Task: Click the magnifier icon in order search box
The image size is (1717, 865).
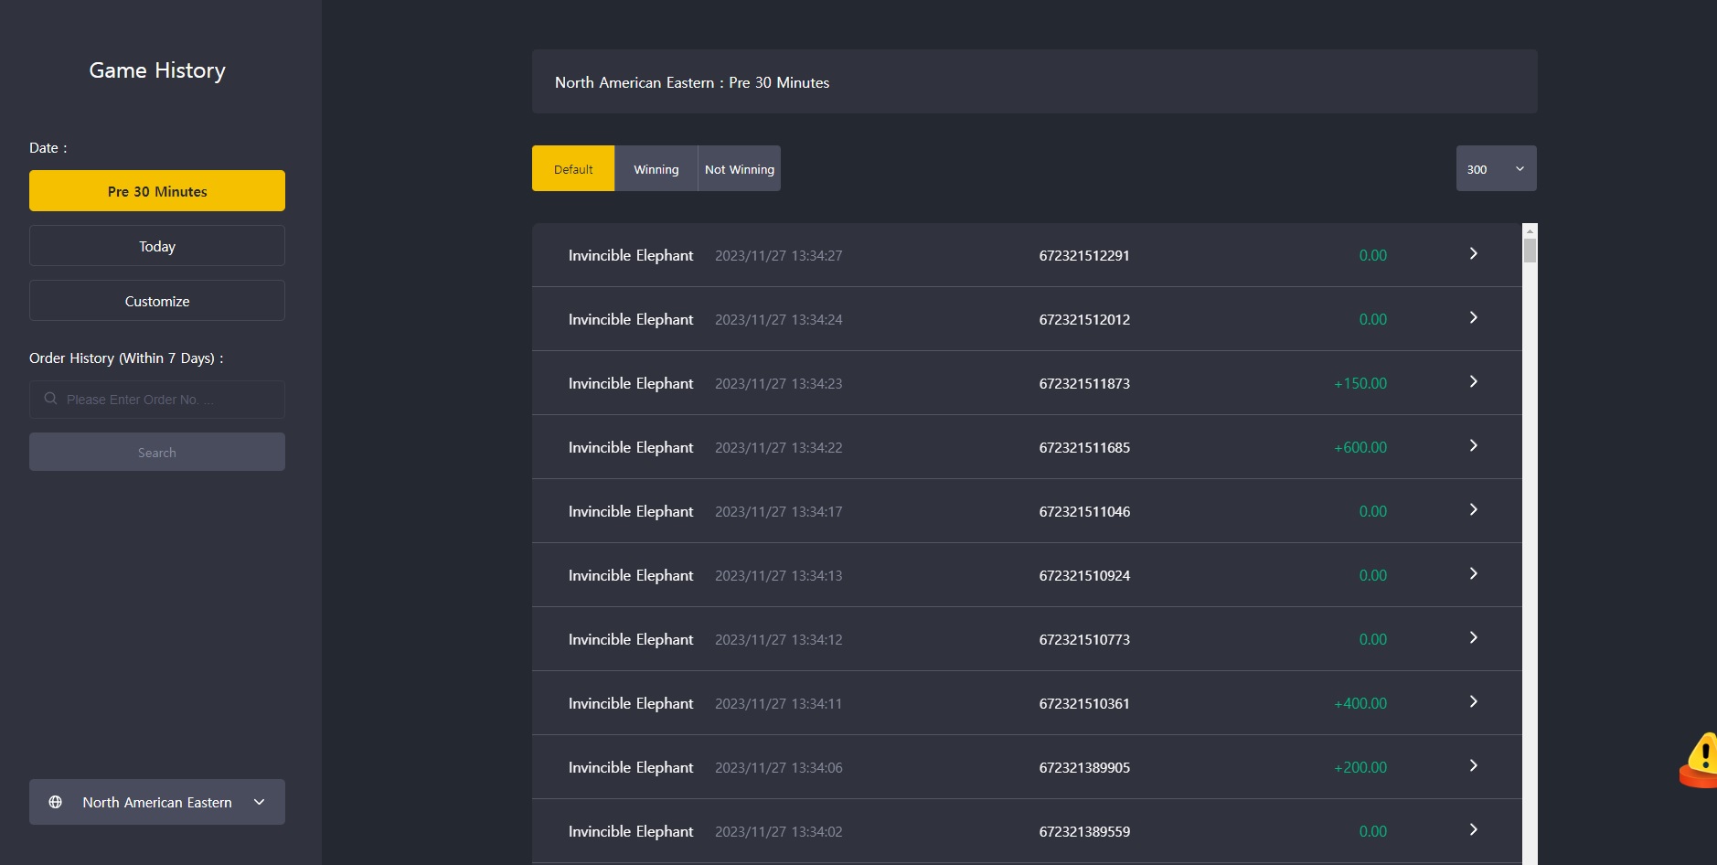Action: 51,399
